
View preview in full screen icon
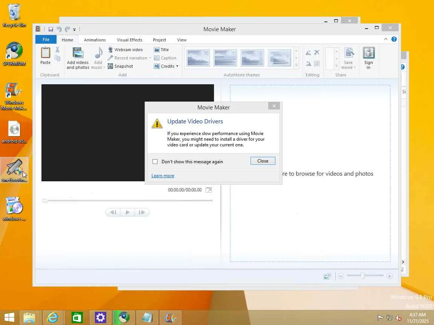click(x=209, y=190)
